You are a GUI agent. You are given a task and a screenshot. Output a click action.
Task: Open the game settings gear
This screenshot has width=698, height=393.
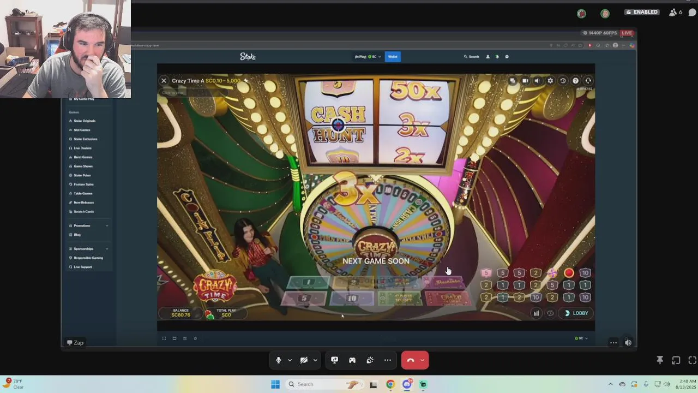[x=550, y=81]
